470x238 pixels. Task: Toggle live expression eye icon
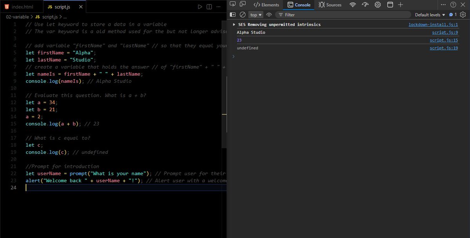click(269, 15)
